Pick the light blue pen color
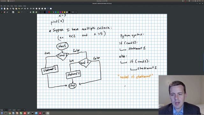204x115 pixels. click(56, 12)
